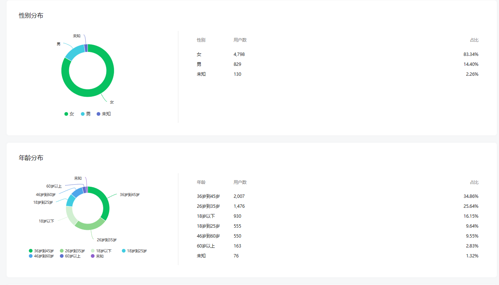Image resolution: width=499 pixels, height=285 pixels.
Task: Click 用户数 header in the age table
Action: pyautogui.click(x=240, y=182)
